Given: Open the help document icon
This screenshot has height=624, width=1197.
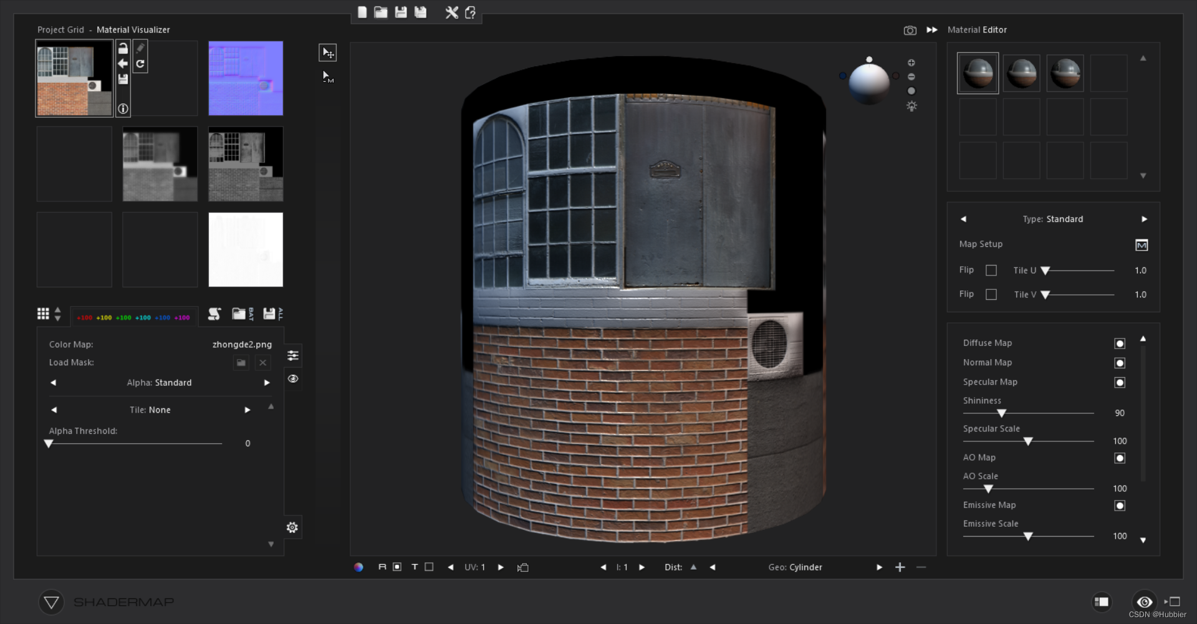Looking at the screenshot, I should tap(469, 11).
